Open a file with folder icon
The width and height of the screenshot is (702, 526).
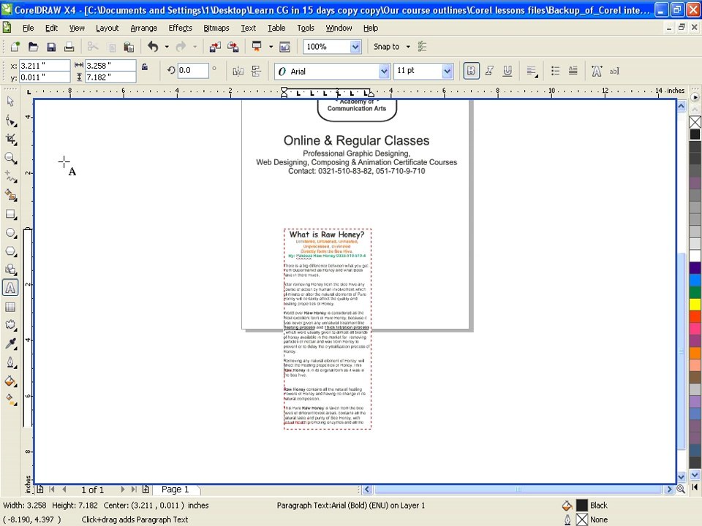33,47
